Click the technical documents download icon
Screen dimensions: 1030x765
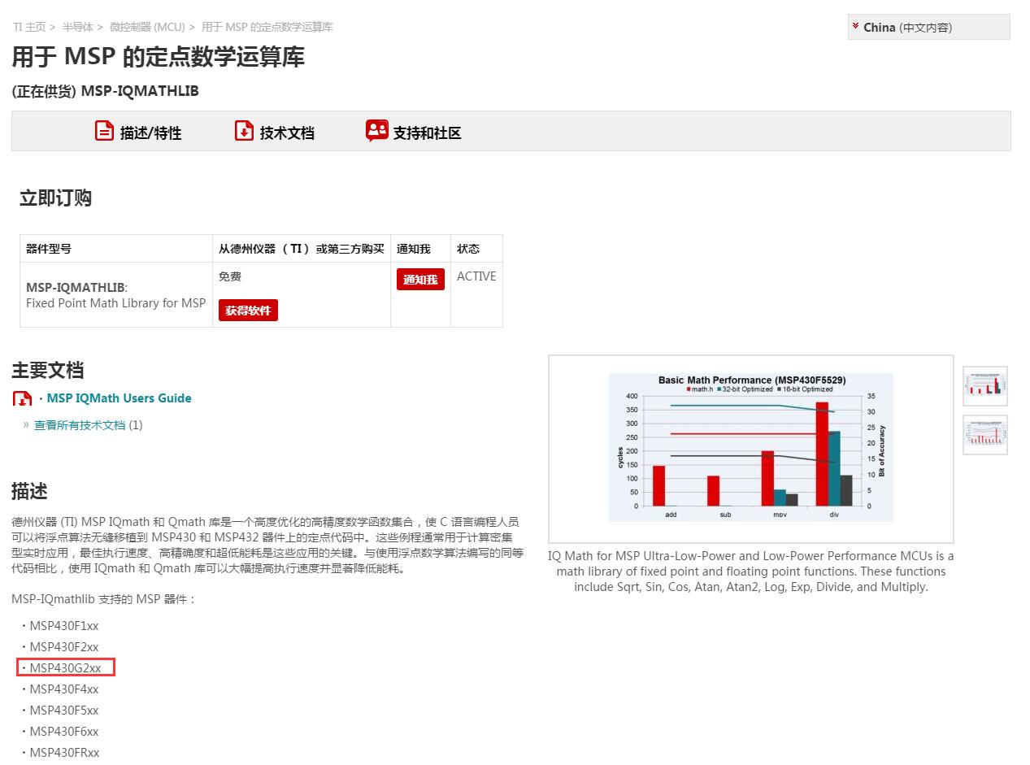pos(244,130)
